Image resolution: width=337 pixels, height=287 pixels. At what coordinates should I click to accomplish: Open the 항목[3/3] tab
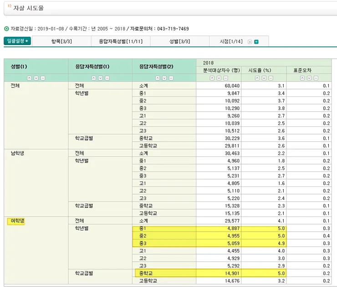(61, 41)
